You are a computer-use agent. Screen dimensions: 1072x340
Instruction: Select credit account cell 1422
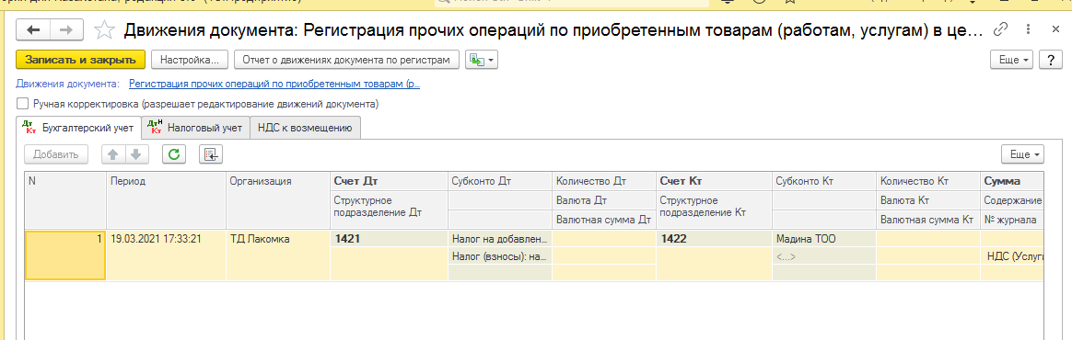715,239
